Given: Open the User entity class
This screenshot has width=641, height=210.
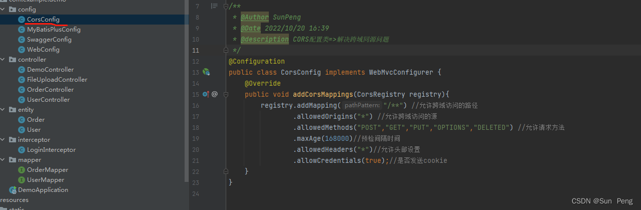Looking at the screenshot, I should [34, 130].
